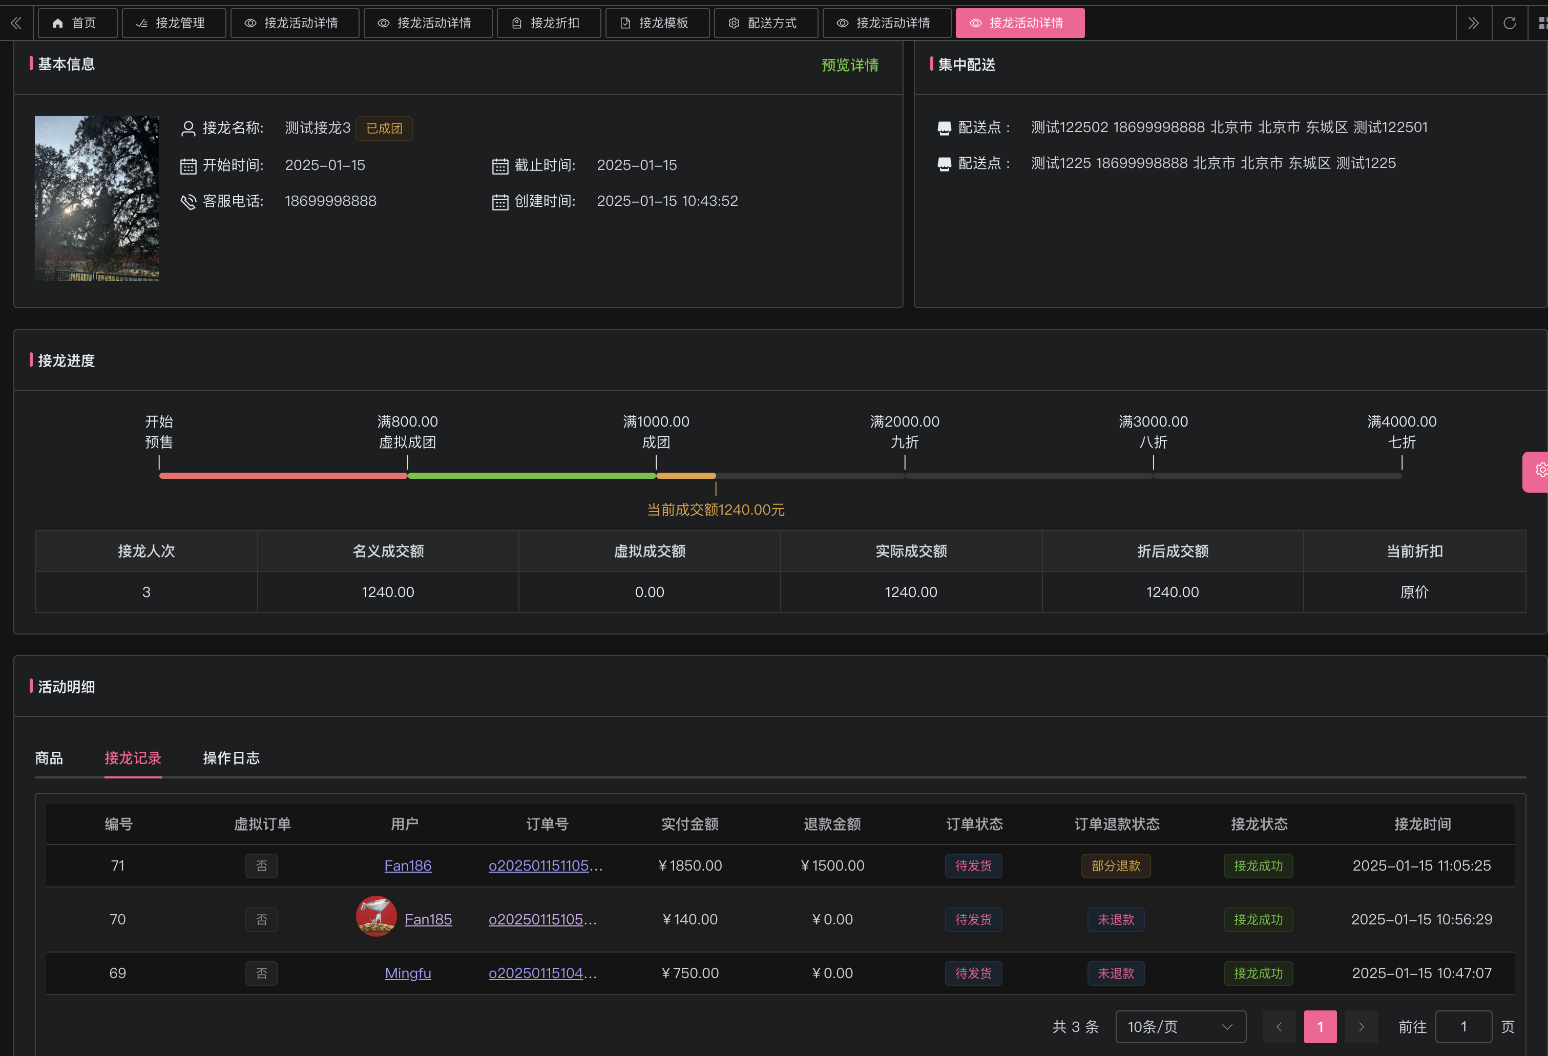This screenshot has height=1056, width=1548.
Task: Go to next page arrow
Action: click(1361, 1027)
